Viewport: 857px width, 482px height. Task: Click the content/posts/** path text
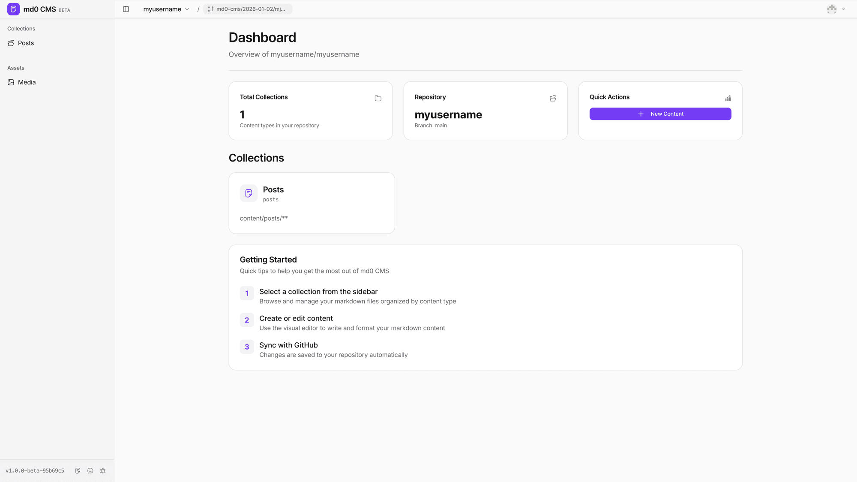[264, 219]
